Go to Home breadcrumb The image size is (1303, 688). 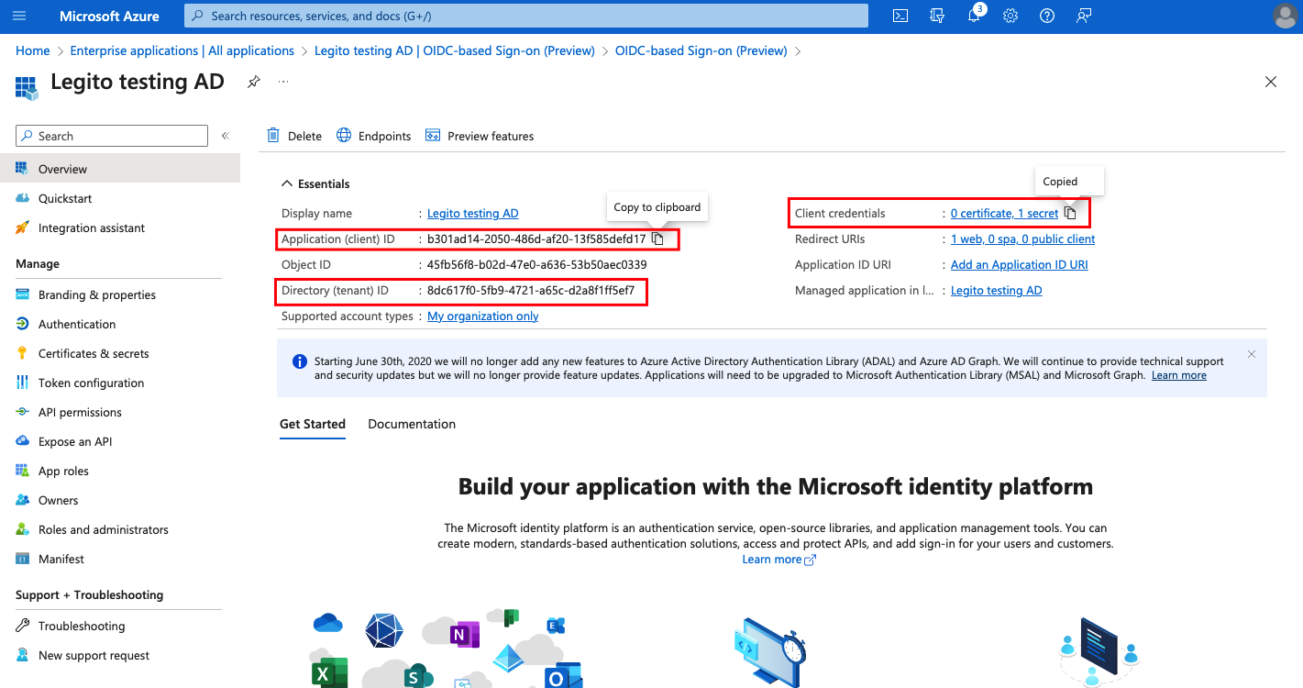coord(33,50)
